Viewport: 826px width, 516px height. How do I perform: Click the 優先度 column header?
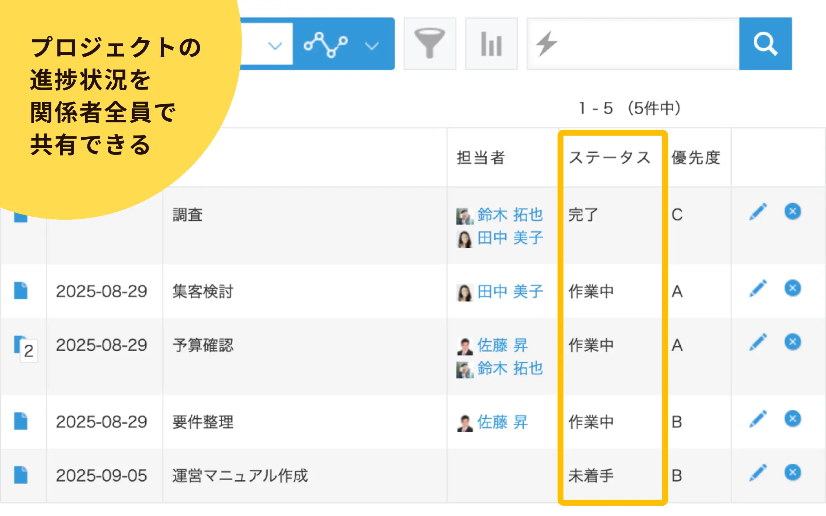coord(696,158)
